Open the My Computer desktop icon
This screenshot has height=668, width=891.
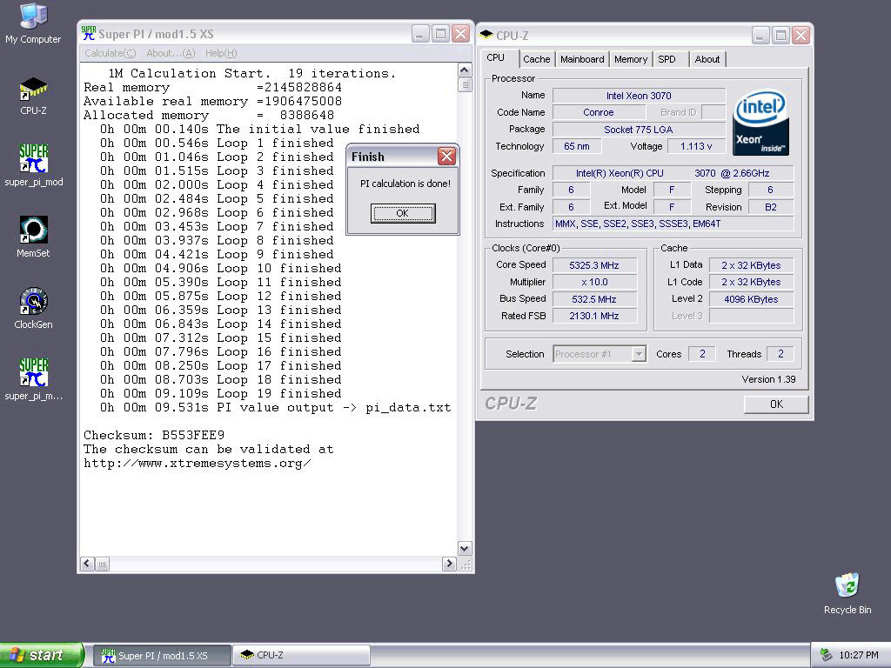[x=33, y=23]
